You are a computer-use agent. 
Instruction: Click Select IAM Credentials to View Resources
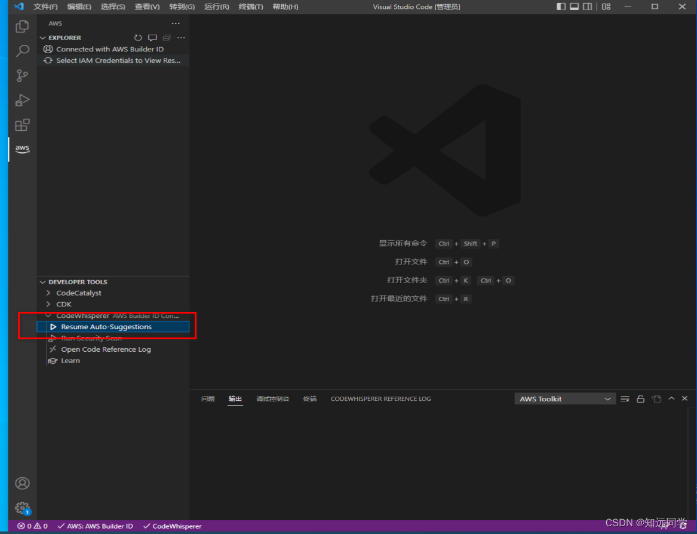[x=113, y=60]
